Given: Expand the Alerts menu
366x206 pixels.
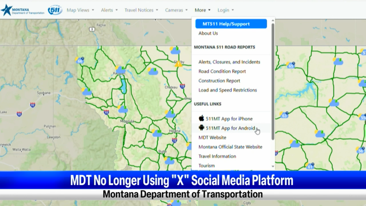Looking at the screenshot, I should point(109,10).
